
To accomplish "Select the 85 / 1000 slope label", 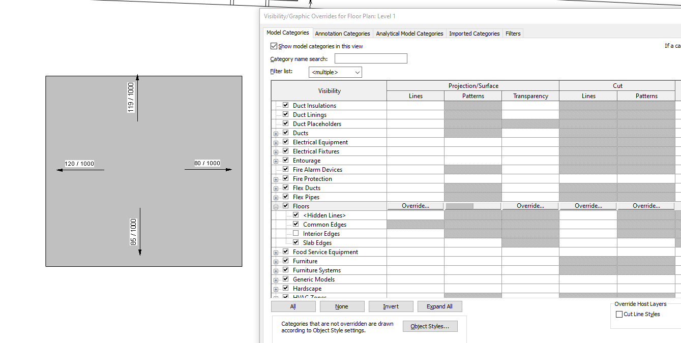I will pyautogui.click(x=134, y=232).
